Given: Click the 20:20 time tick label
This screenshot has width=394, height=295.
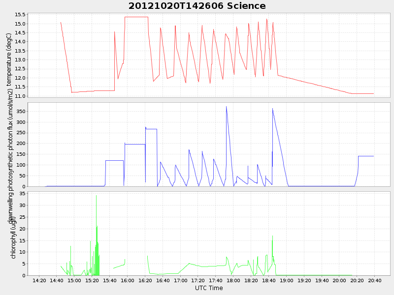Looking at the screenshot, I should [x=357, y=280].
